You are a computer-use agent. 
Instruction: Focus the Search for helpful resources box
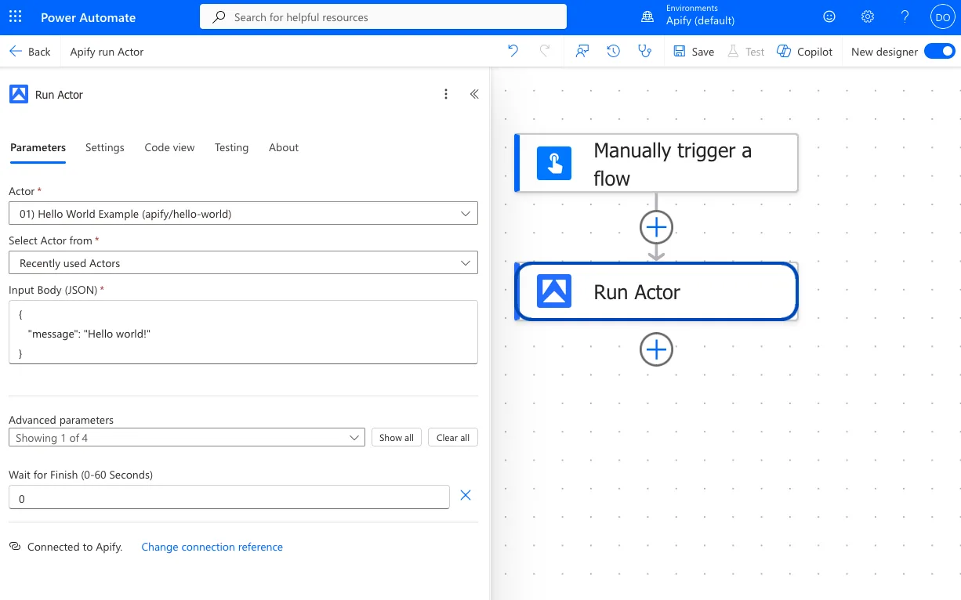point(383,16)
